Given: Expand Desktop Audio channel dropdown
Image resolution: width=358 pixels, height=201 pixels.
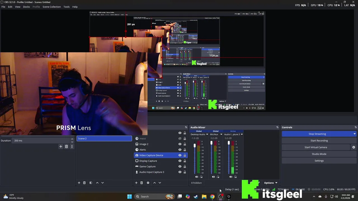Looking at the screenshot, I should pyautogui.click(x=207, y=134).
